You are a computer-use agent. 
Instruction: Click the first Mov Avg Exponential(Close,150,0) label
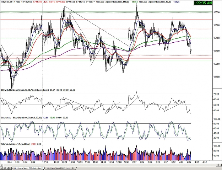[x=112, y=2]
